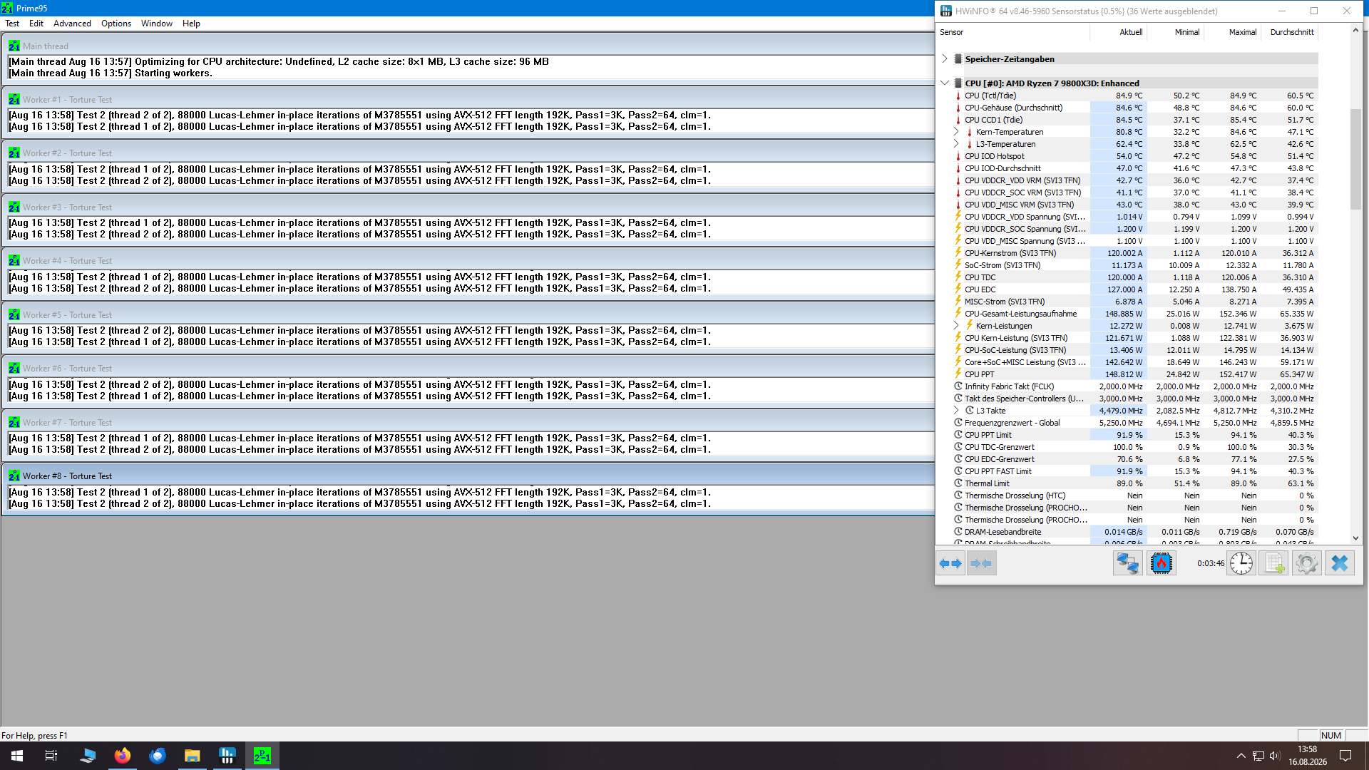The height and width of the screenshot is (770, 1369).
Task: Click the HWiNFO clock reset timer icon
Action: pyautogui.click(x=1241, y=563)
